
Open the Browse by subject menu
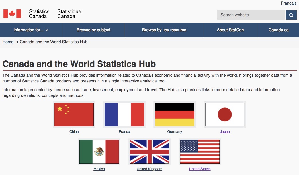coord(93,30)
